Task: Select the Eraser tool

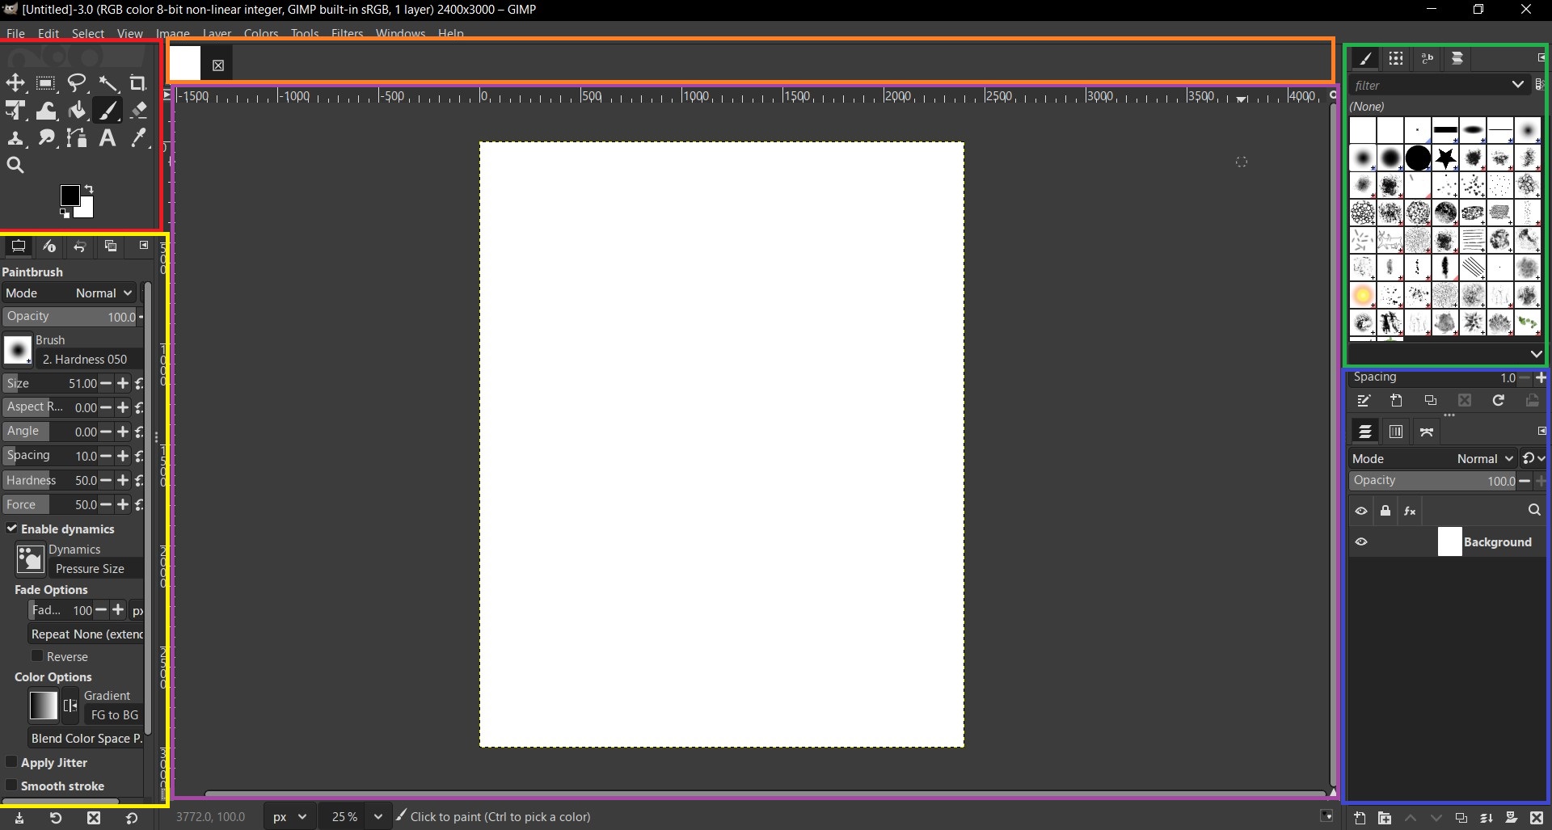Action: click(138, 111)
